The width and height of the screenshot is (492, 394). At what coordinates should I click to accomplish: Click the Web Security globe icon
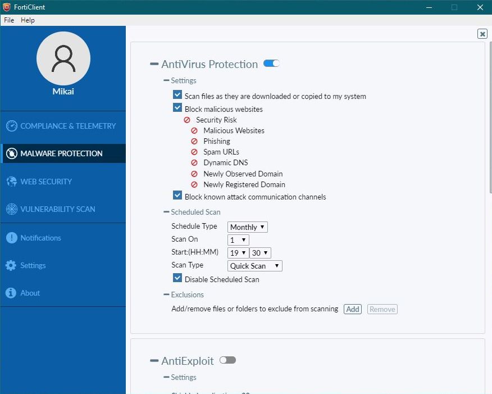click(12, 182)
